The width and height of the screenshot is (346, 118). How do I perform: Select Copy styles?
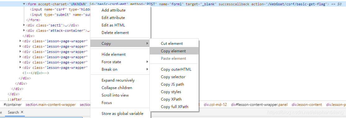(174, 92)
